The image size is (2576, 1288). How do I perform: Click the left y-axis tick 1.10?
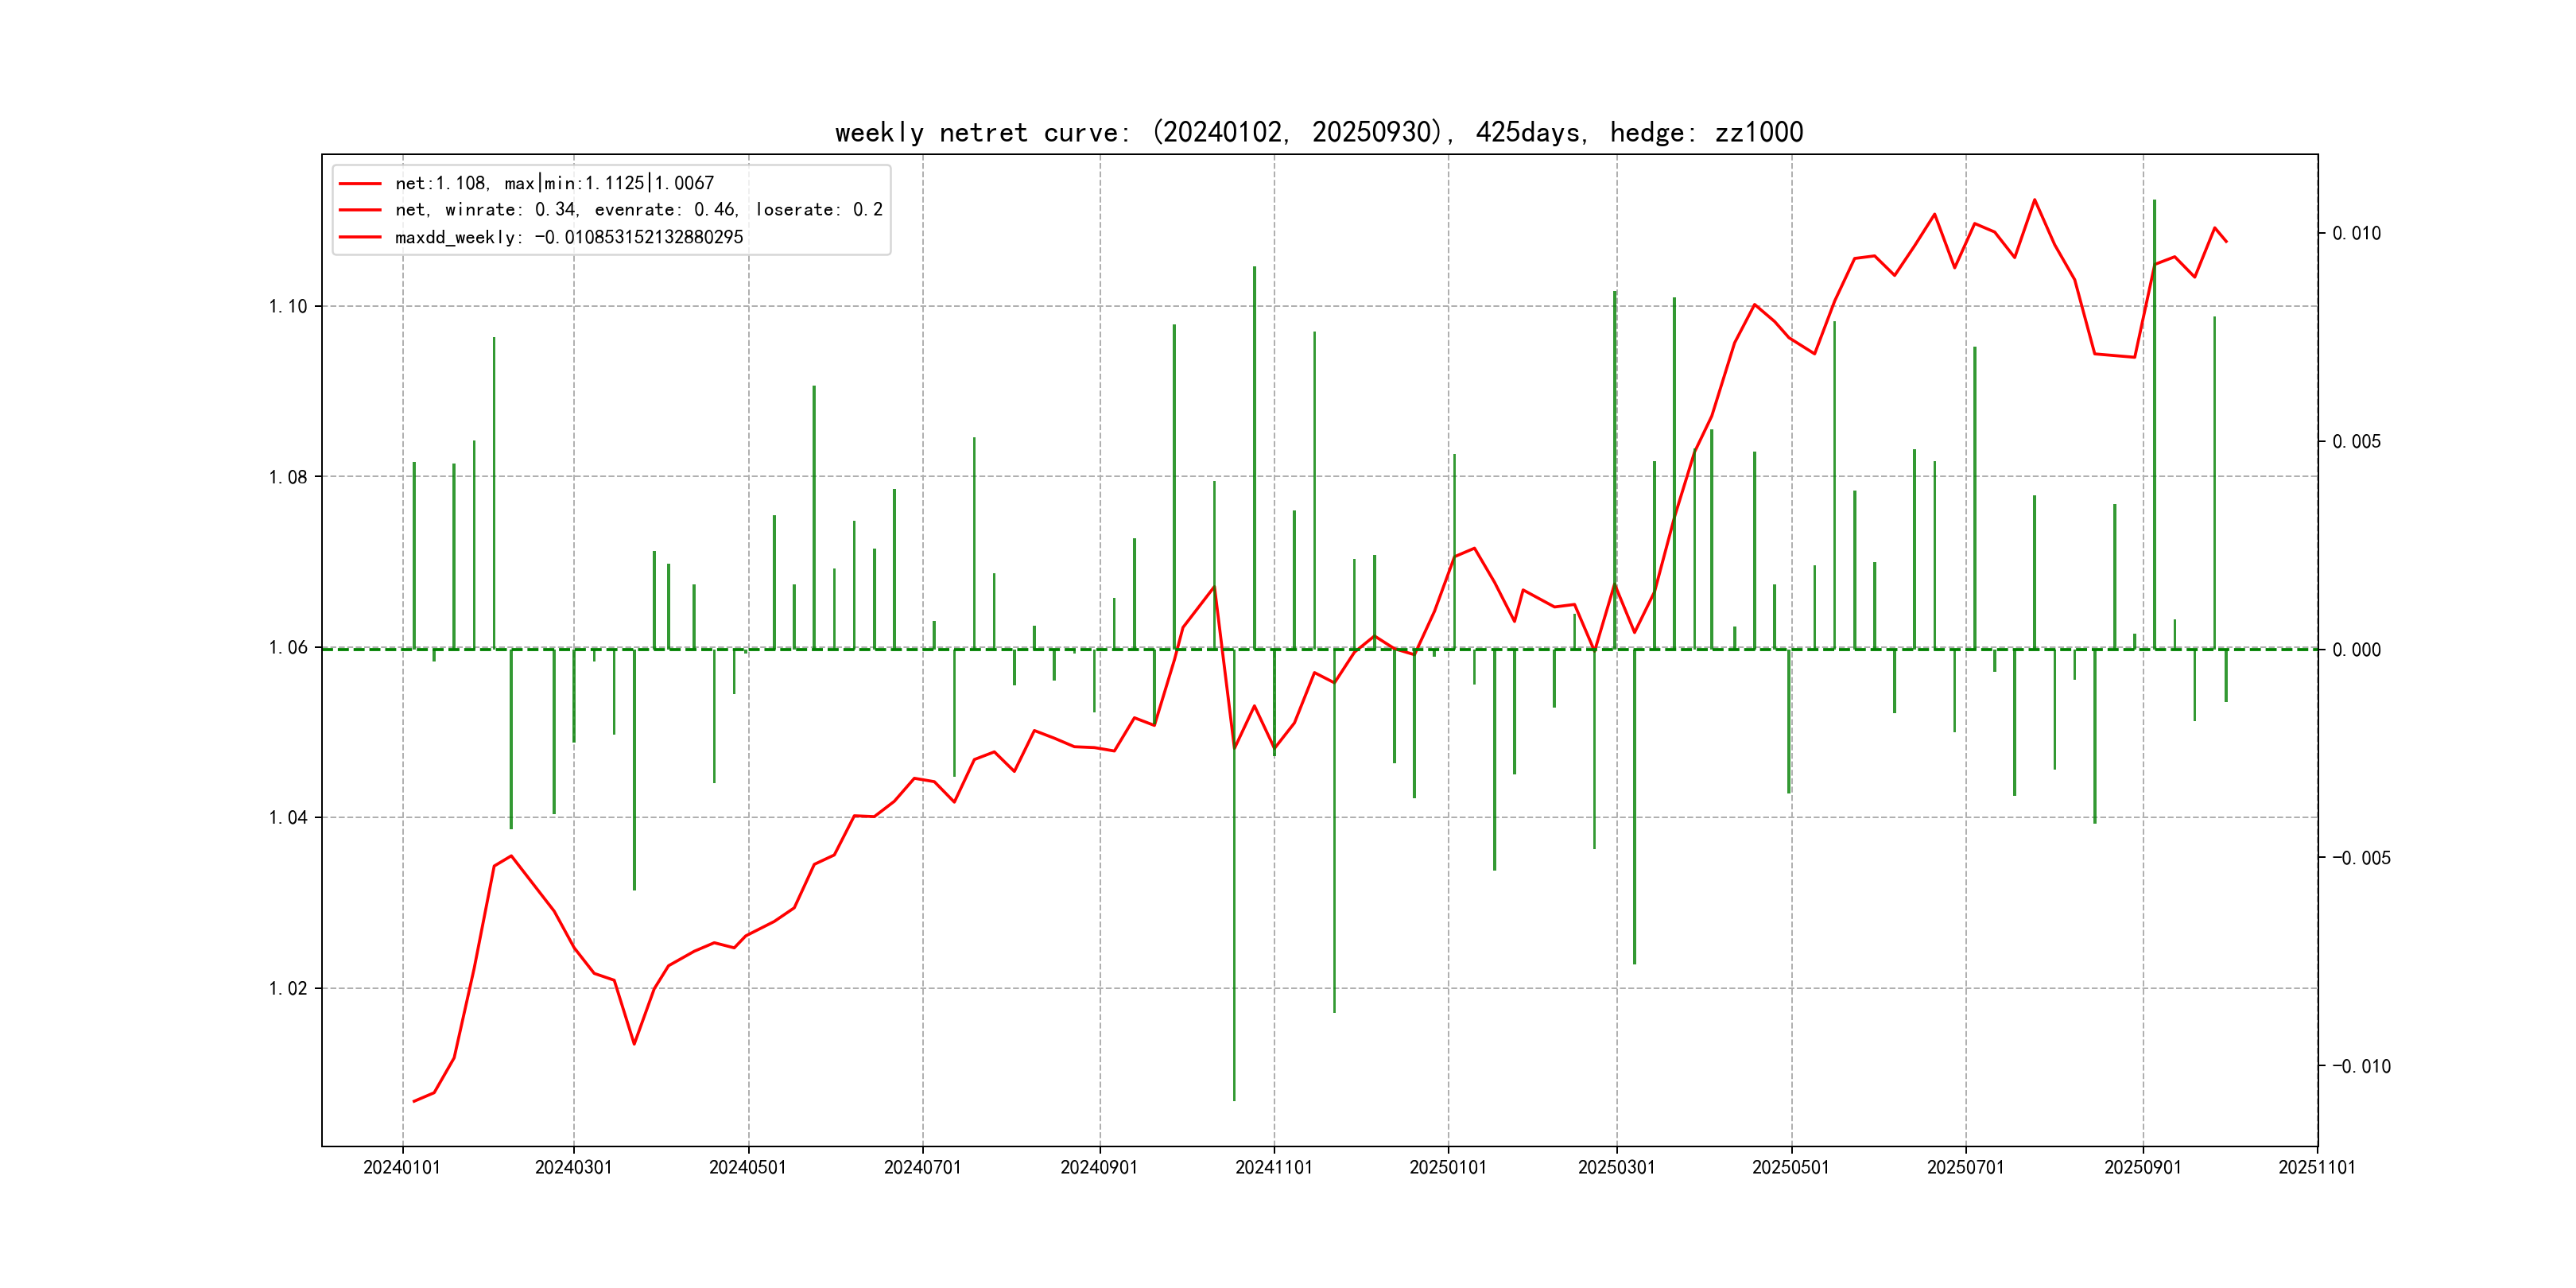[x=288, y=306]
